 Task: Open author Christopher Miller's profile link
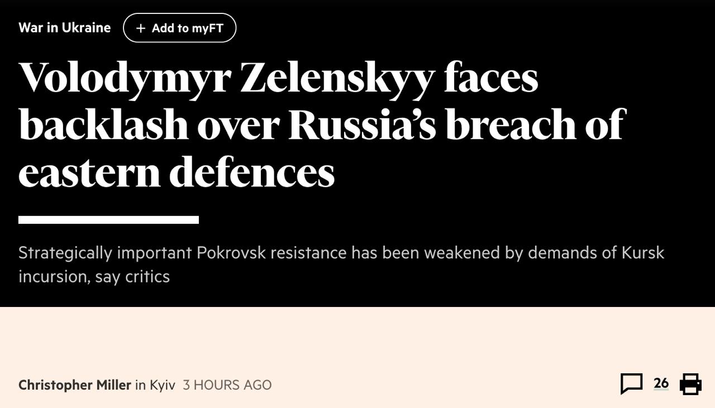74,385
